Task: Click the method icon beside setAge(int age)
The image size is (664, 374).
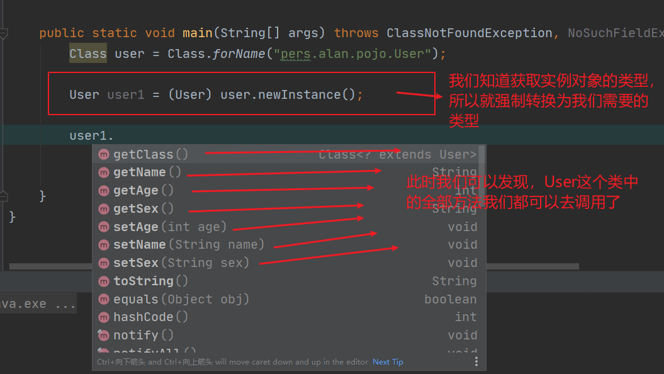Action: click(x=104, y=227)
